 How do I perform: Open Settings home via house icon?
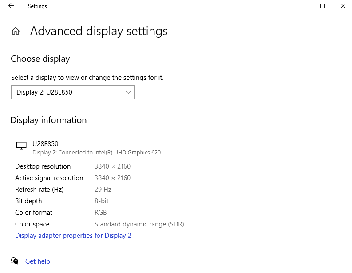click(x=16, y=31)
